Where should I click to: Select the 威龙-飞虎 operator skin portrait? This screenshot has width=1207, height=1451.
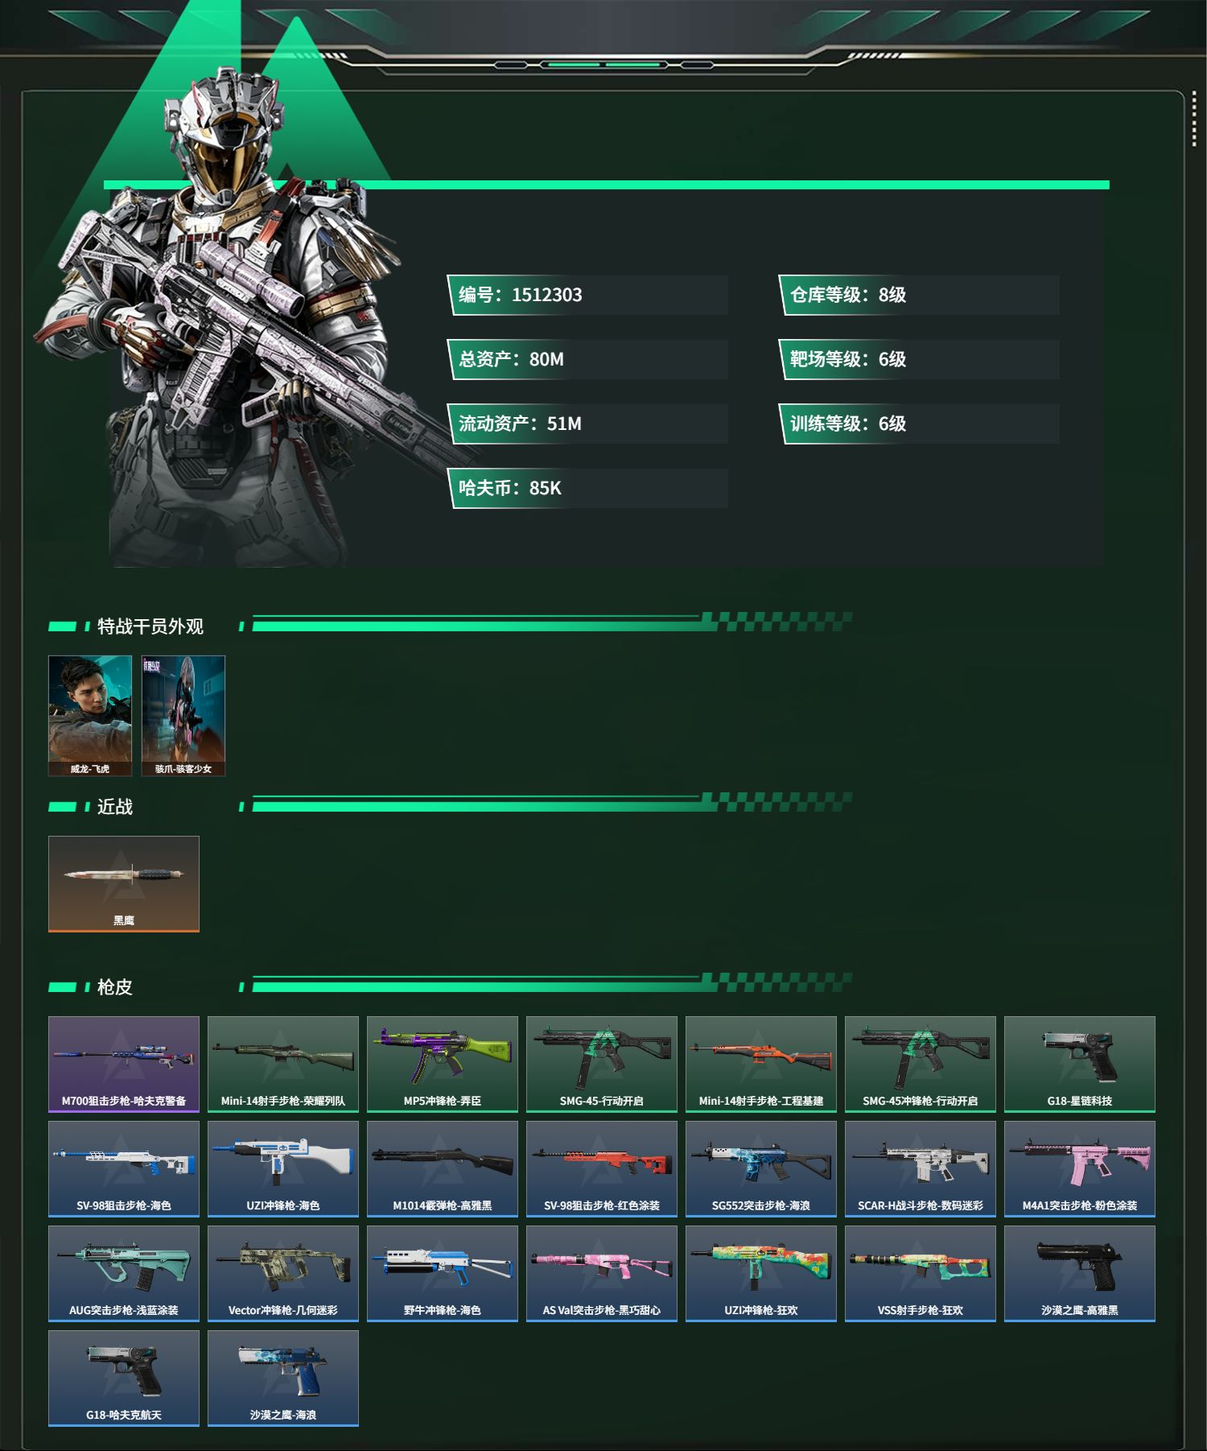coord(90,715)
